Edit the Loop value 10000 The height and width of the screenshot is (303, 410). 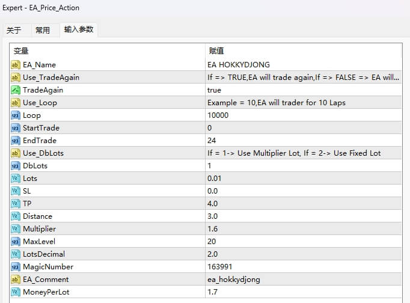click(x=218, y=115)
